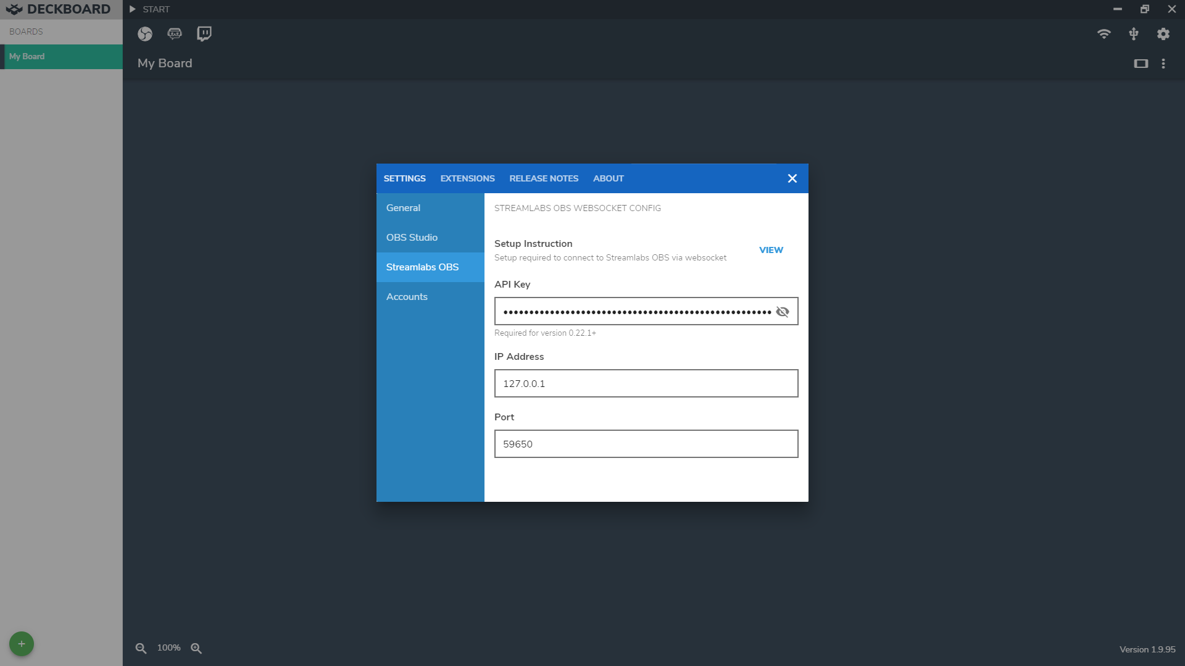Image resolution: width=1185 pixels, height=666 pixels.
Task: Open the WiFi connection icon
Action: pos(1104,34)
